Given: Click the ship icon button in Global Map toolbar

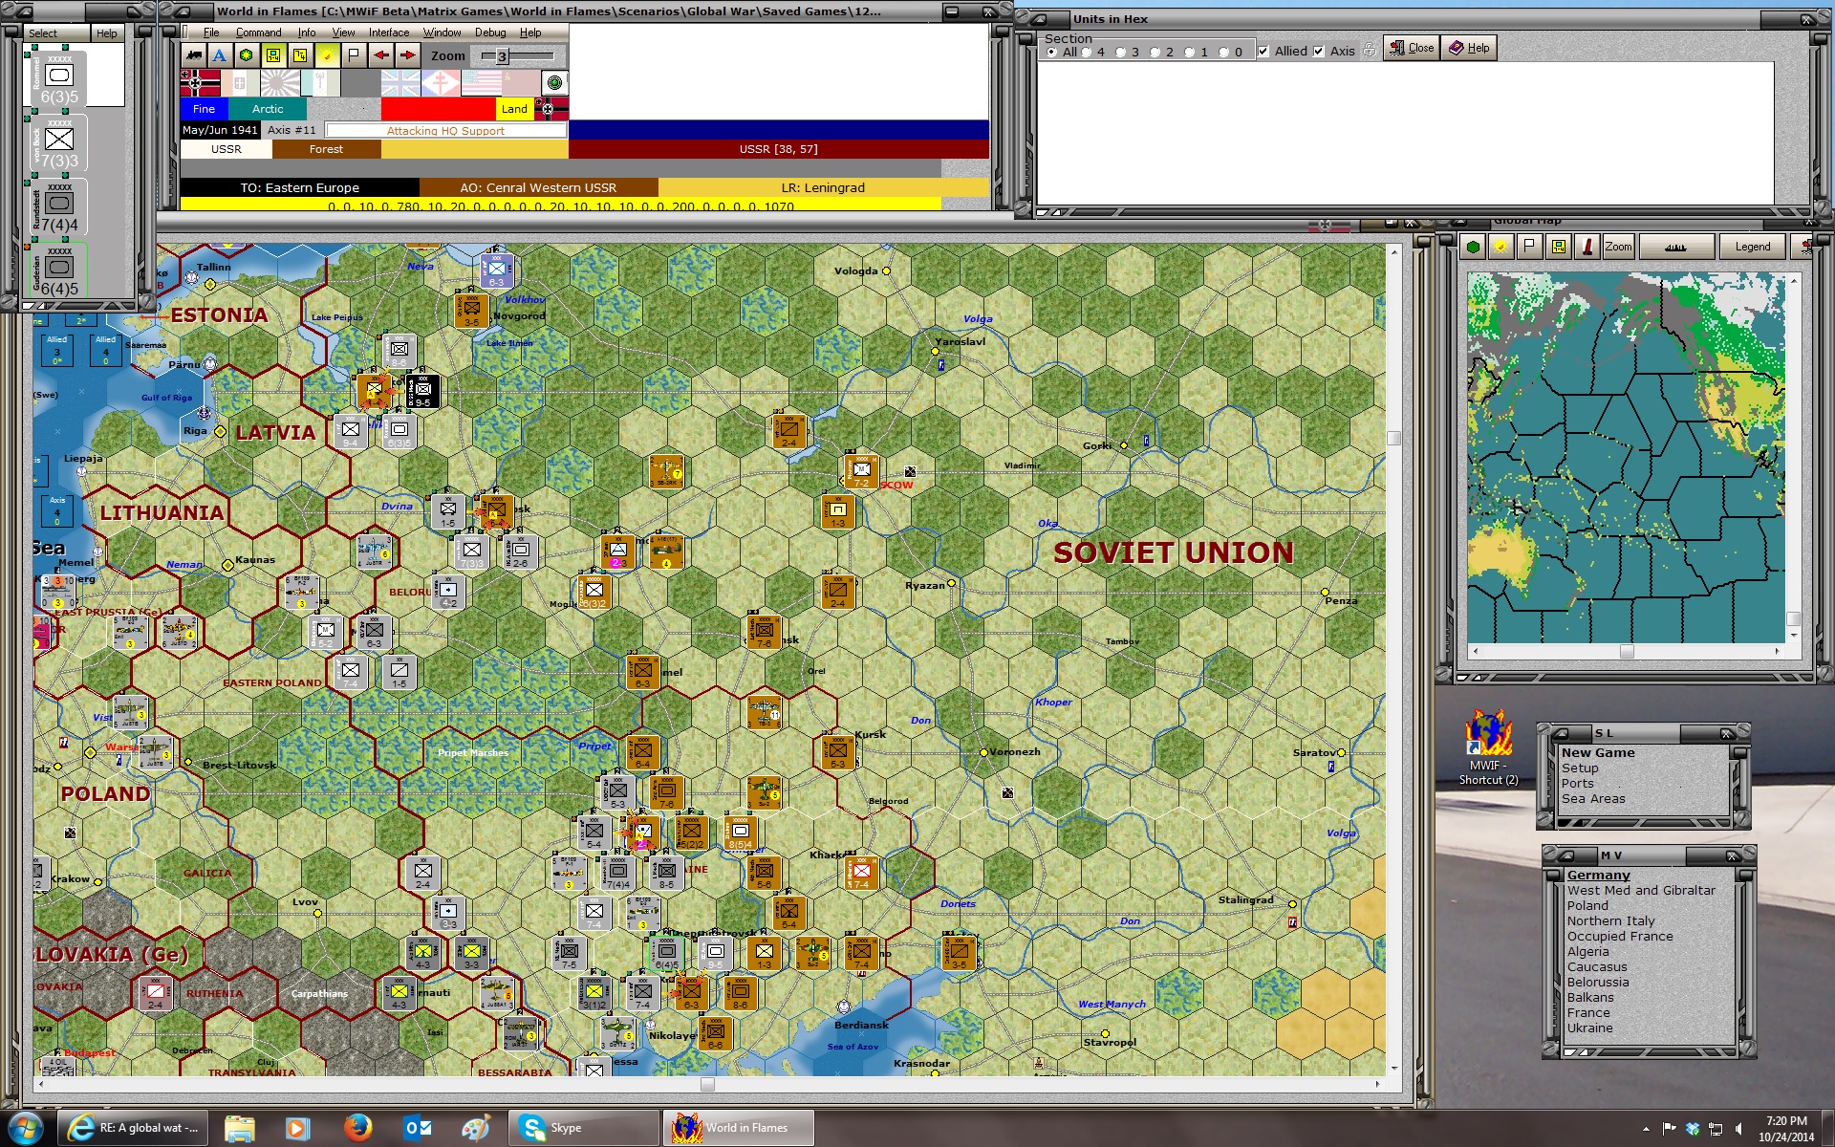Looking at the screenshot, I should tap(1674, 247).
